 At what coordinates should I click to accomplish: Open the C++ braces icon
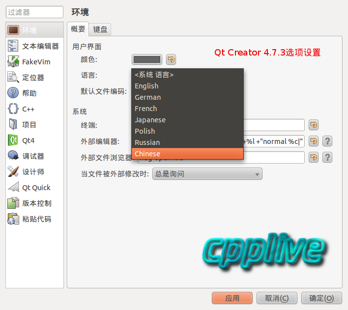(x=13, y=109)
